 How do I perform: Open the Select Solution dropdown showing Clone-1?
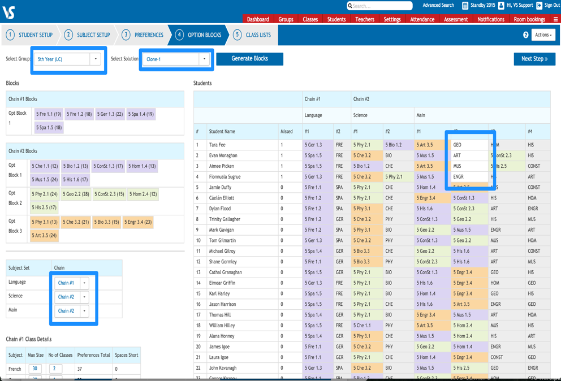176,59
